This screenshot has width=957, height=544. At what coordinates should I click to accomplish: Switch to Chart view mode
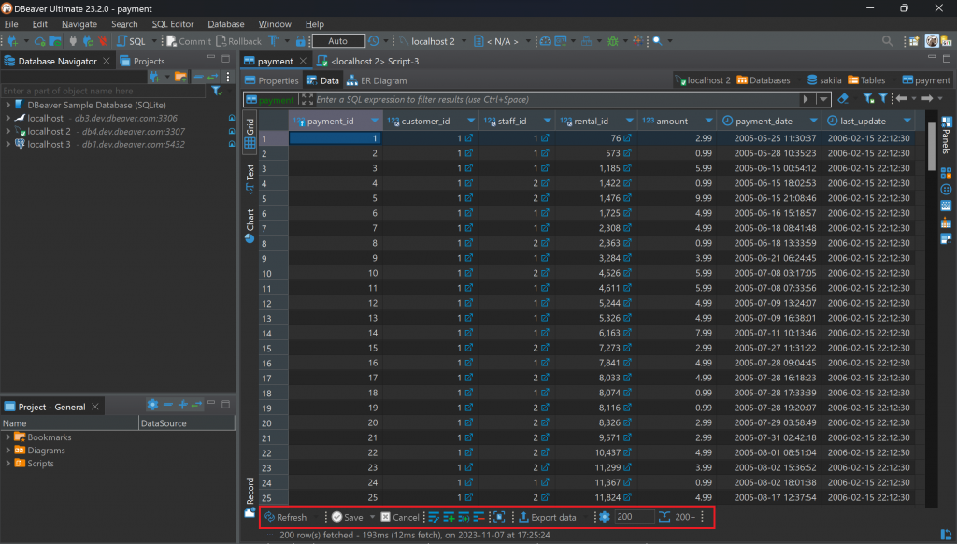point(250,226)
